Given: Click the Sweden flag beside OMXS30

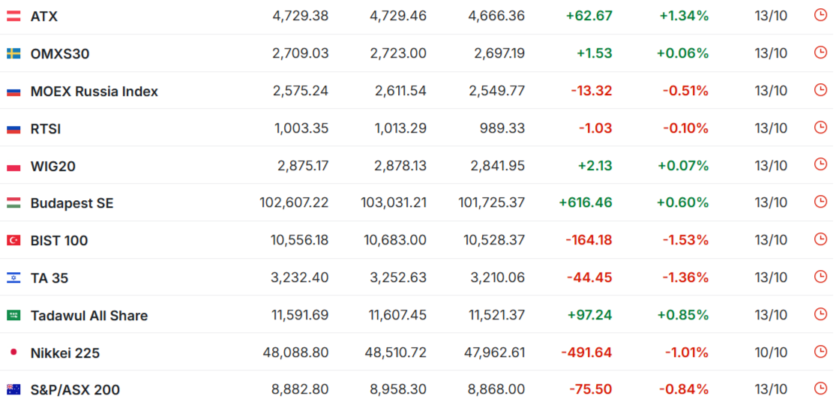Looking at the screenshot, I should pos(13,53).
